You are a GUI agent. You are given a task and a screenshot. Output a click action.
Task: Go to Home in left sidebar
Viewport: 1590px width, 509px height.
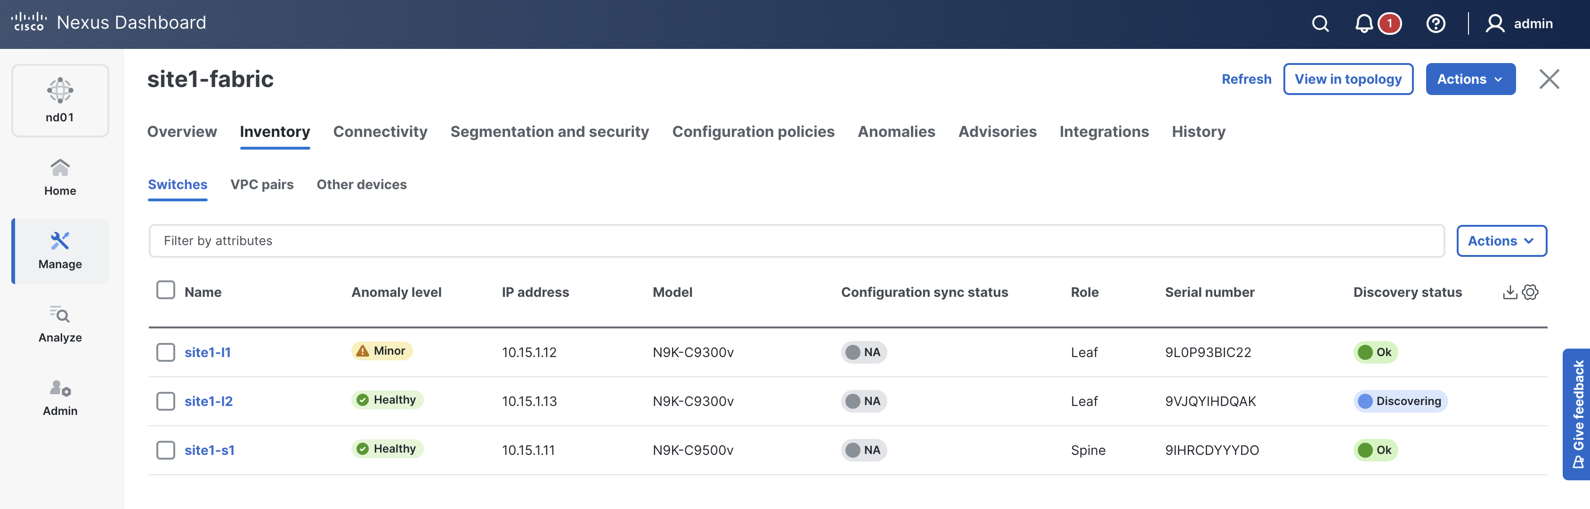coord(60,177)
